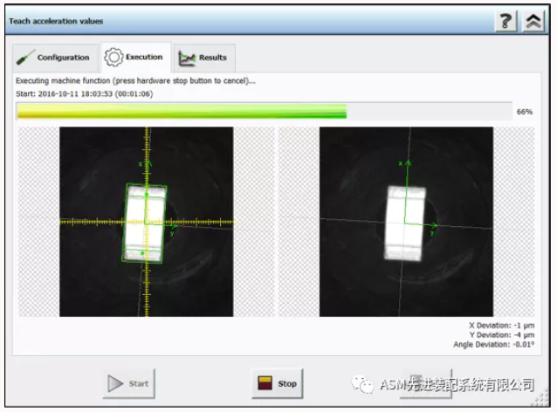Open the Results tab
557x412 pixels.
tap(204, 58)
